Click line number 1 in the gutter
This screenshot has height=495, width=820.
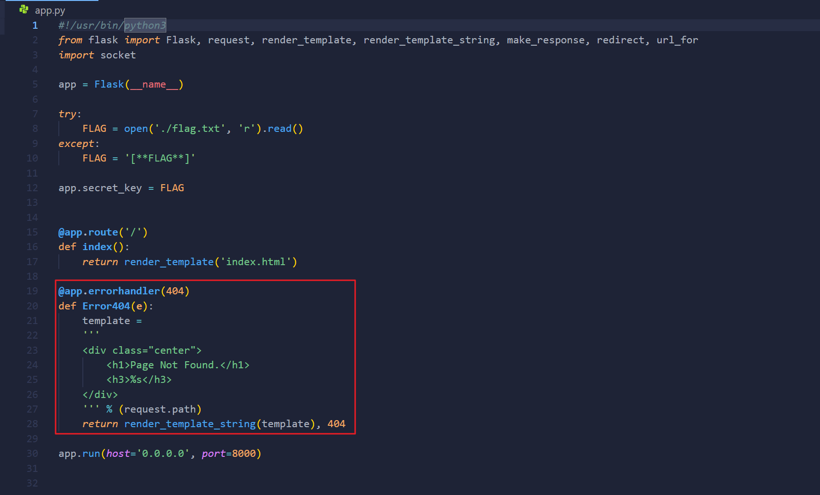click(35, 25)
